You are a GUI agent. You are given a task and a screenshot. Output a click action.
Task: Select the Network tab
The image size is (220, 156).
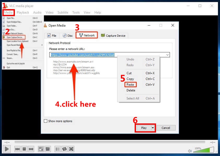(x=87, y=35)
